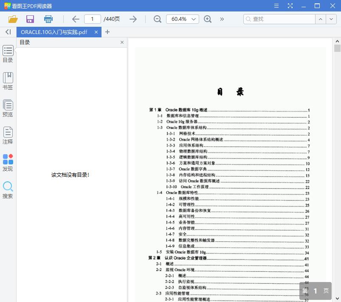Print the PDF document
Viewport: 341px width, 302px height.
[x=48, y=19]
